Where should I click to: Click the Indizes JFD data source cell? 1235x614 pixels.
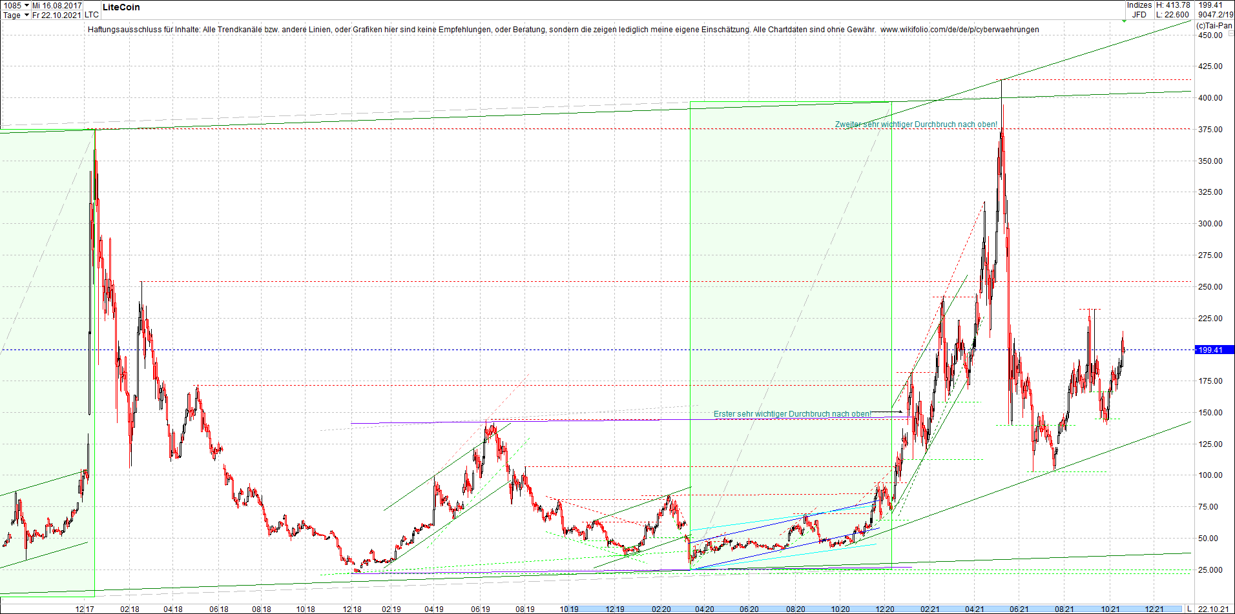pos(1139,10)
